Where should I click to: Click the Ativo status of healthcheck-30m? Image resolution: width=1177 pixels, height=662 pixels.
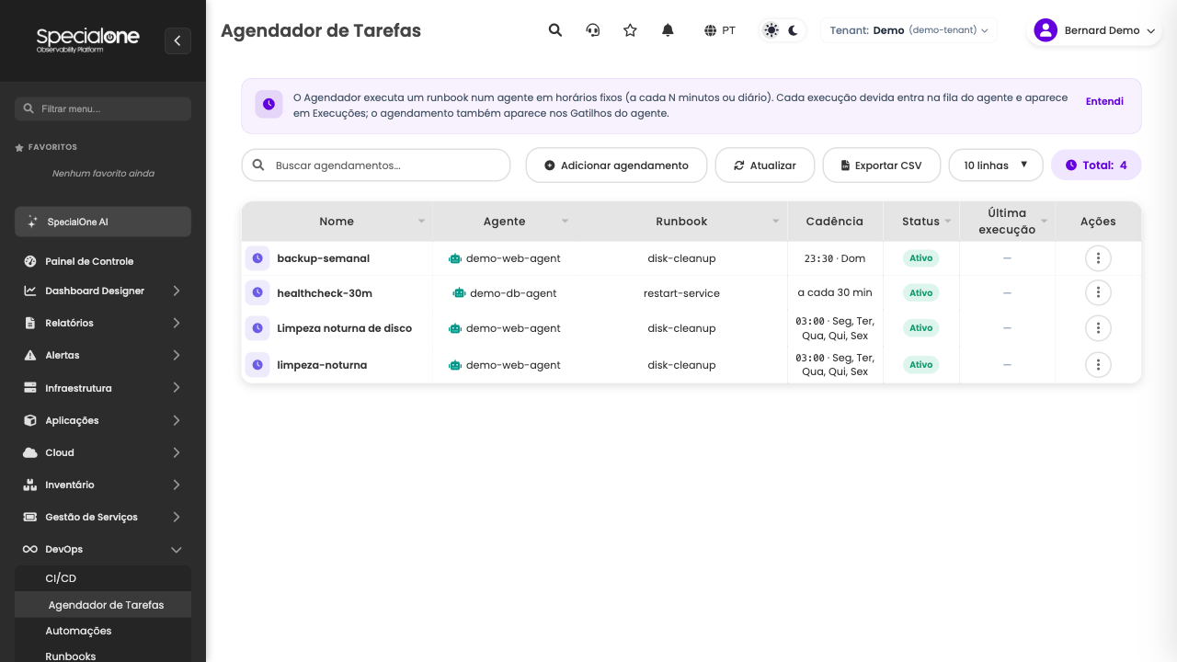pyautogui.click(x=920, y=293)
